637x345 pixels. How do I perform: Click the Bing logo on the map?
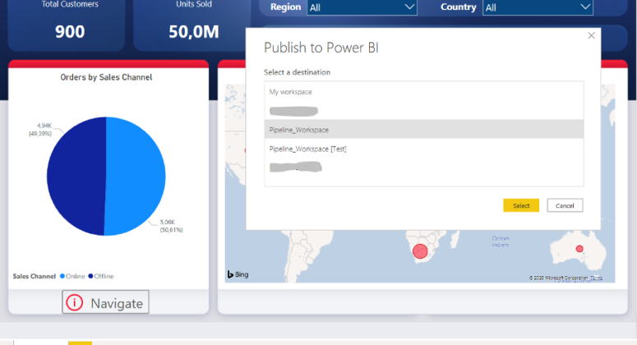tap(238, 274)
